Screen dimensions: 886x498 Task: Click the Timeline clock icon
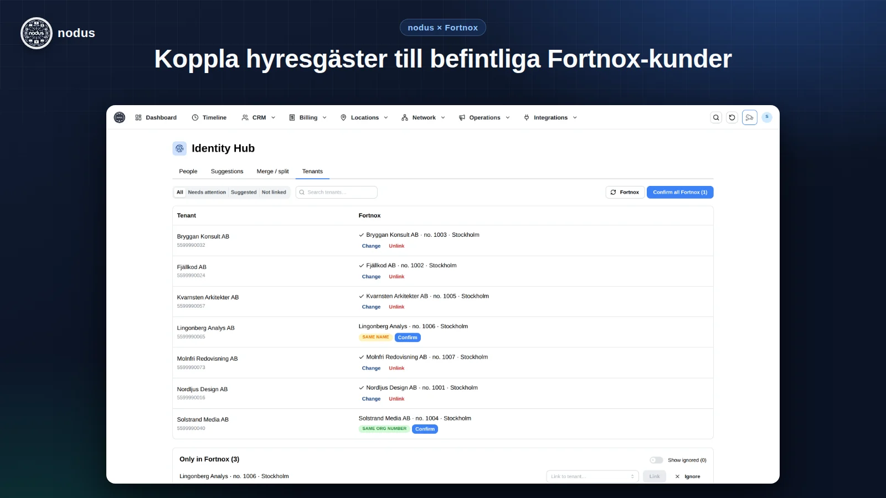tap(195, 117)
